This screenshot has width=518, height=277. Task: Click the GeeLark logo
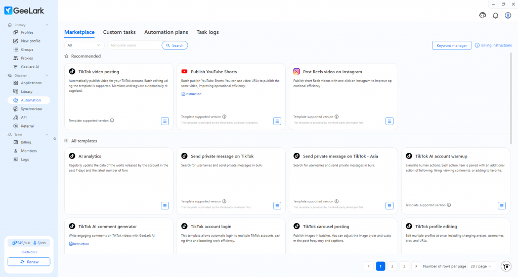(x=24, y=11)
